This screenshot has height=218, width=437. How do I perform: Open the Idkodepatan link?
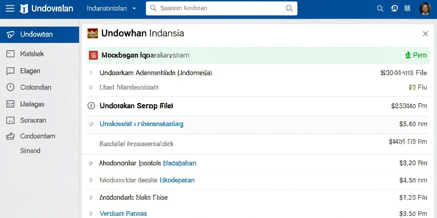click(x=177, y=180)
